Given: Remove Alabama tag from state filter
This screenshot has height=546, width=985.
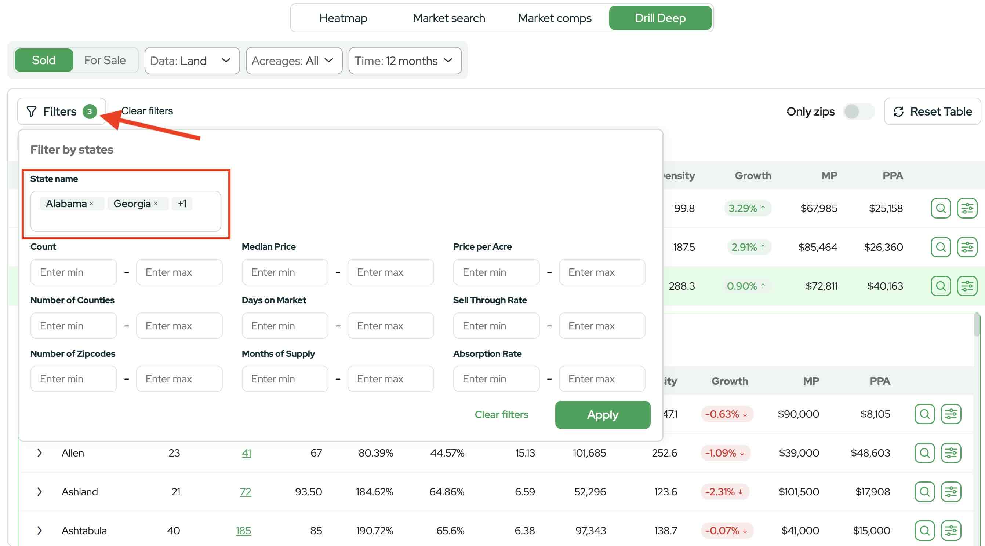Looking at the screenshot, I should (x=91, y=204).
